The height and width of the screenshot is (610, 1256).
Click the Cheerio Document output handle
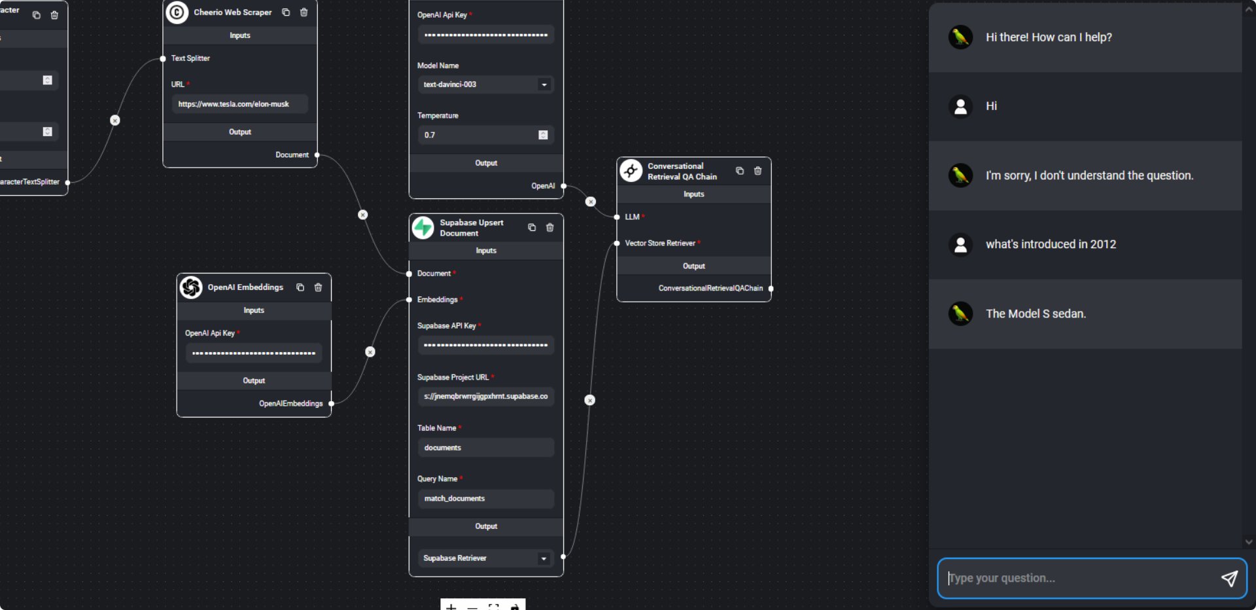[317, 155]
